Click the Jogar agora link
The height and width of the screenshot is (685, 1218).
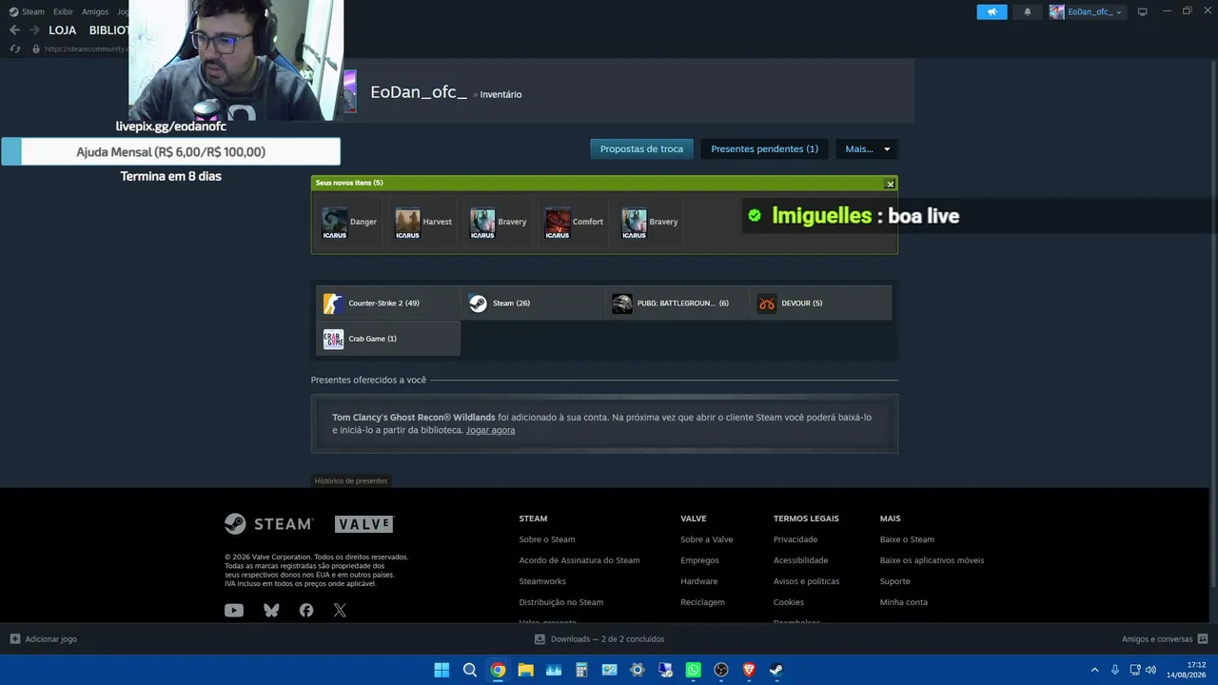(490, 430)
